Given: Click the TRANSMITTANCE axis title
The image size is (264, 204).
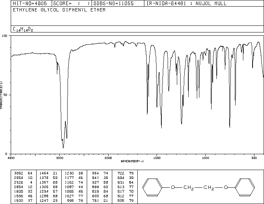Looking at the screenshot, I should pos(1,95).
